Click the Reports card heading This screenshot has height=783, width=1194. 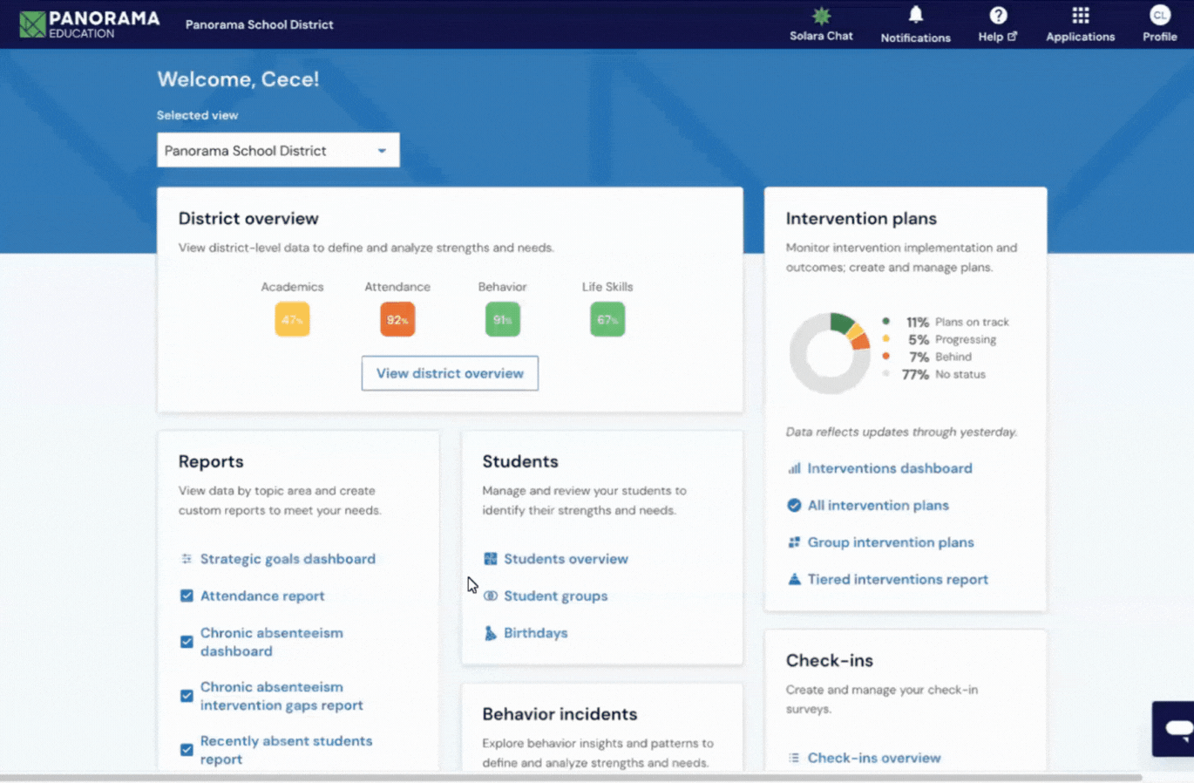(x=211, y=461)
